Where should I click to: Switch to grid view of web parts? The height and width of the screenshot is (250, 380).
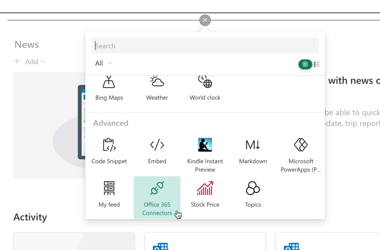pos(305,64)
